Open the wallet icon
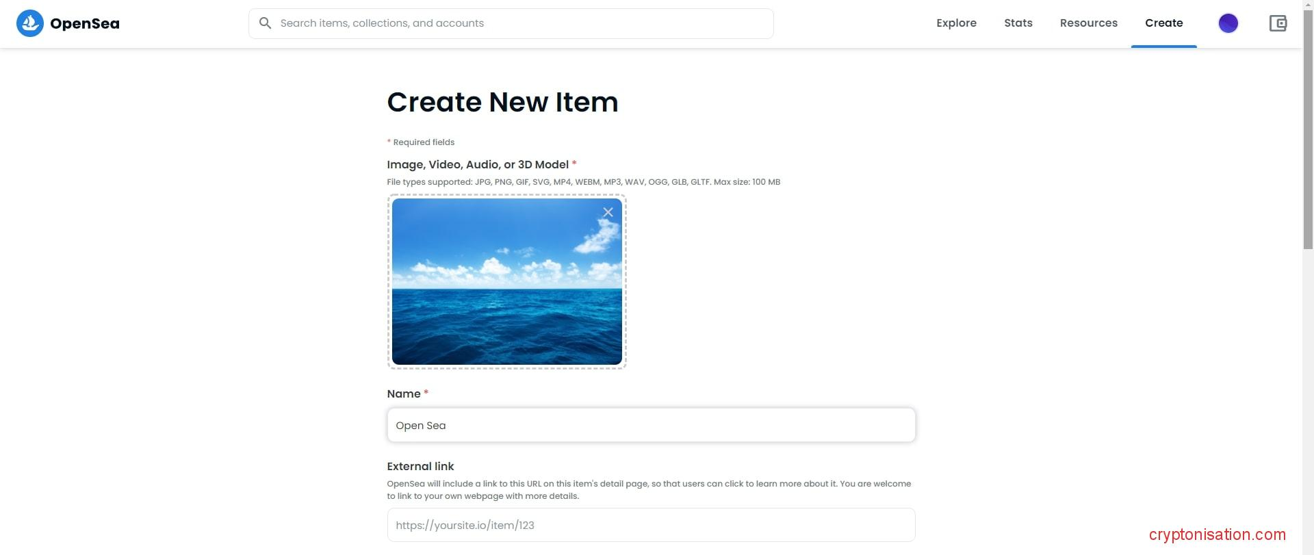Viewport: 1314px width, 555px height. click(x=1278, y=23)
